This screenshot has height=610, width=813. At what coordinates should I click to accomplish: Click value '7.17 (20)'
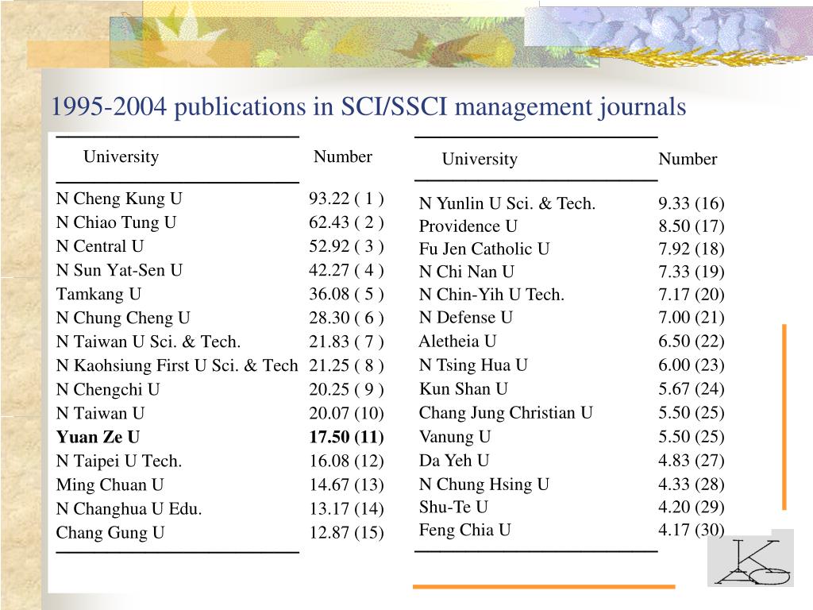point(692,295)
